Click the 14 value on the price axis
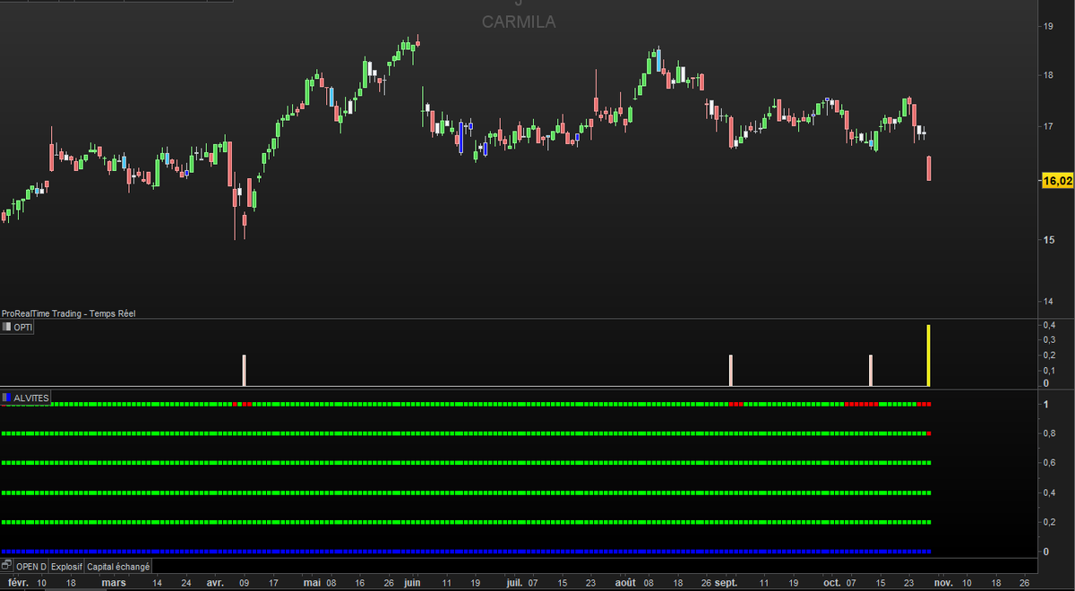Image resolution: width=1075 pixels, height=591 pixels. 1048,301
